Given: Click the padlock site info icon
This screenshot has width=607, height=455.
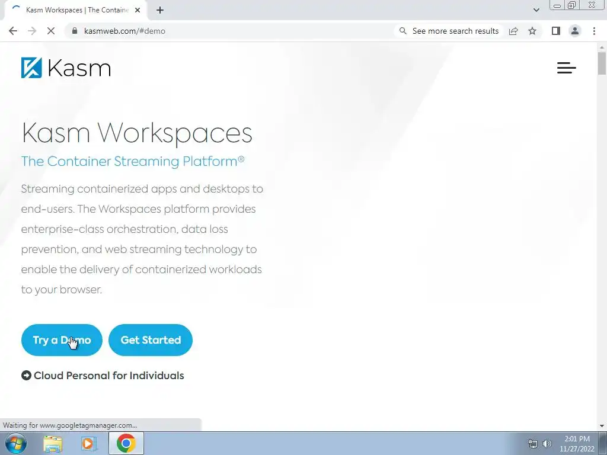Looking at the screenshot, I should pos(75,31).
